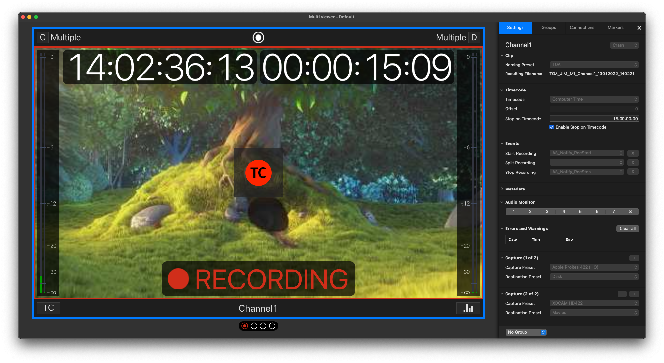The width and height of the screenshot is (664, 363).
Task: Click the resulting filename text TOA_JIM_M1_Channel1
Action: point(591,74)
